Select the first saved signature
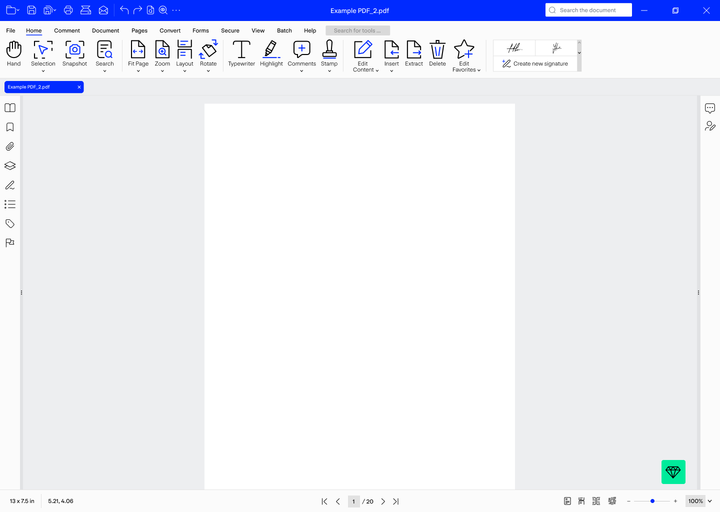The image size is (720, 512). (514, 48)
